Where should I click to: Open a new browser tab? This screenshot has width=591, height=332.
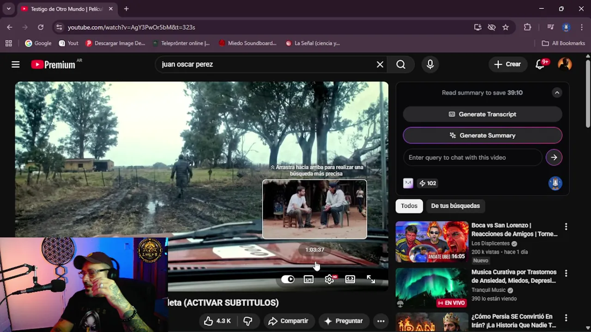pyautogui.click(x=126, y=9)
